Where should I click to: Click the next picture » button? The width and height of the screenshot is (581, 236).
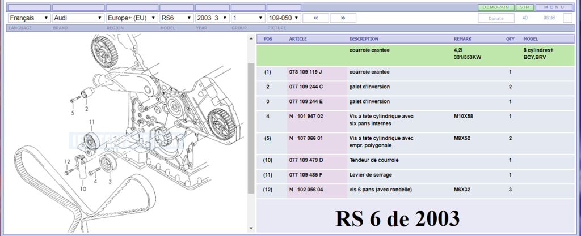(343, 18)
